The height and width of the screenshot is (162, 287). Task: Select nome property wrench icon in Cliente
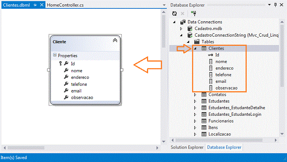(x=66, y=70)
